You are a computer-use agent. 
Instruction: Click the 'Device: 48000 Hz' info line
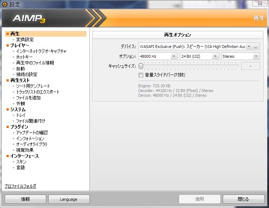(x=172, y=95)
